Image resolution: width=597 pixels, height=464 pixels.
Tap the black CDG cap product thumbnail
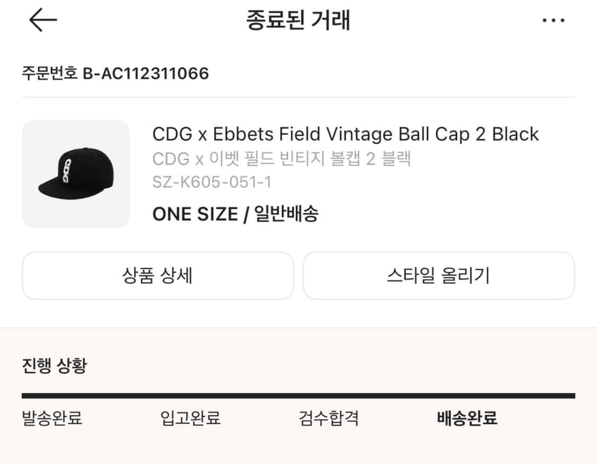click(x=75, y=173)
